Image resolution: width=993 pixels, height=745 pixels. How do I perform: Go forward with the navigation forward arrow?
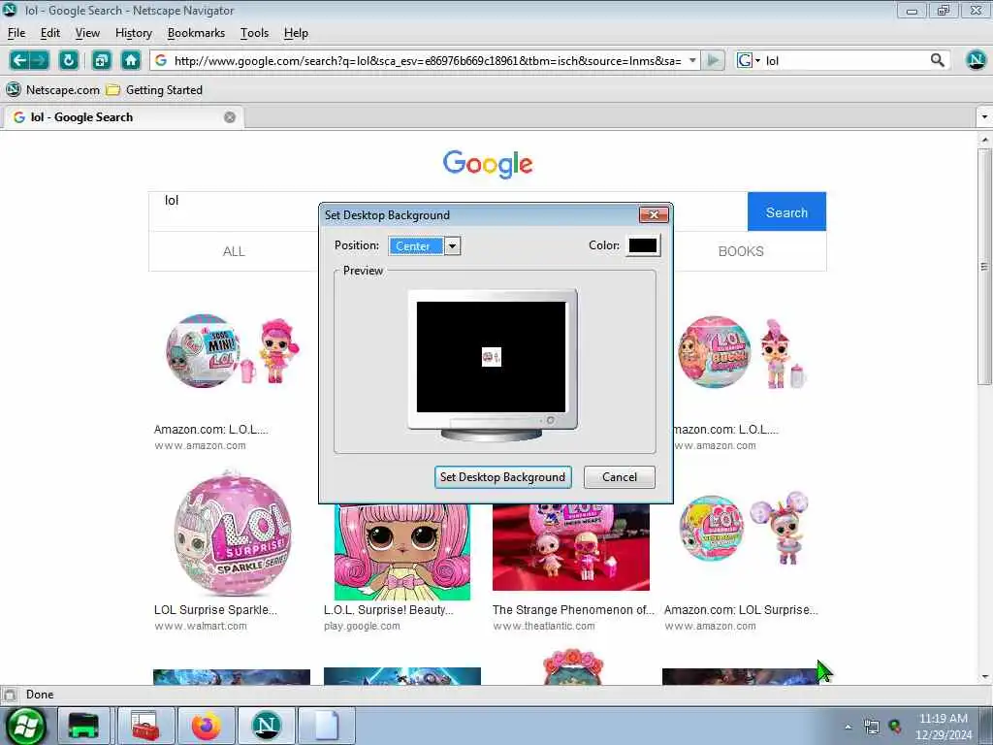coord(39,60)
